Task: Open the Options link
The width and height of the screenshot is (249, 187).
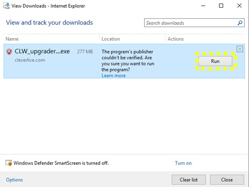Action: pyautogui.click(x=14, y=180)
